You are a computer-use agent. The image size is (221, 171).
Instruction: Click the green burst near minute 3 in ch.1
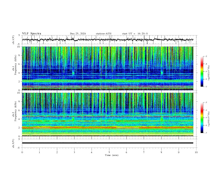(x=73, y=73)
